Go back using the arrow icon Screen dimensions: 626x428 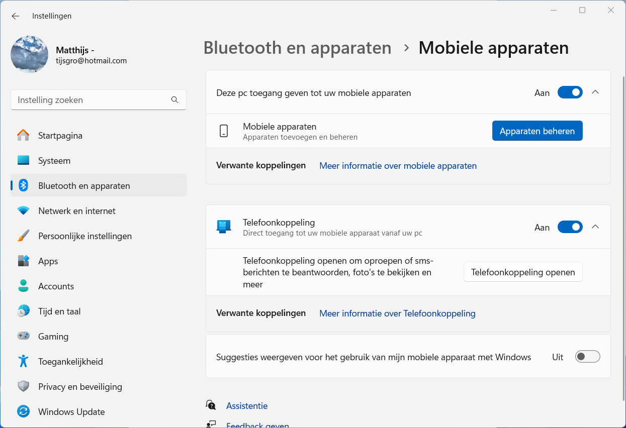pos(16,16)
